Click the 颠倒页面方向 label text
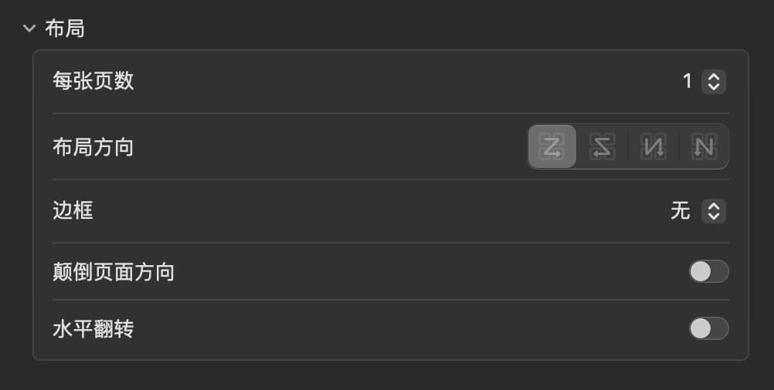This screenshot has width=774, height=390. point(113,271)
